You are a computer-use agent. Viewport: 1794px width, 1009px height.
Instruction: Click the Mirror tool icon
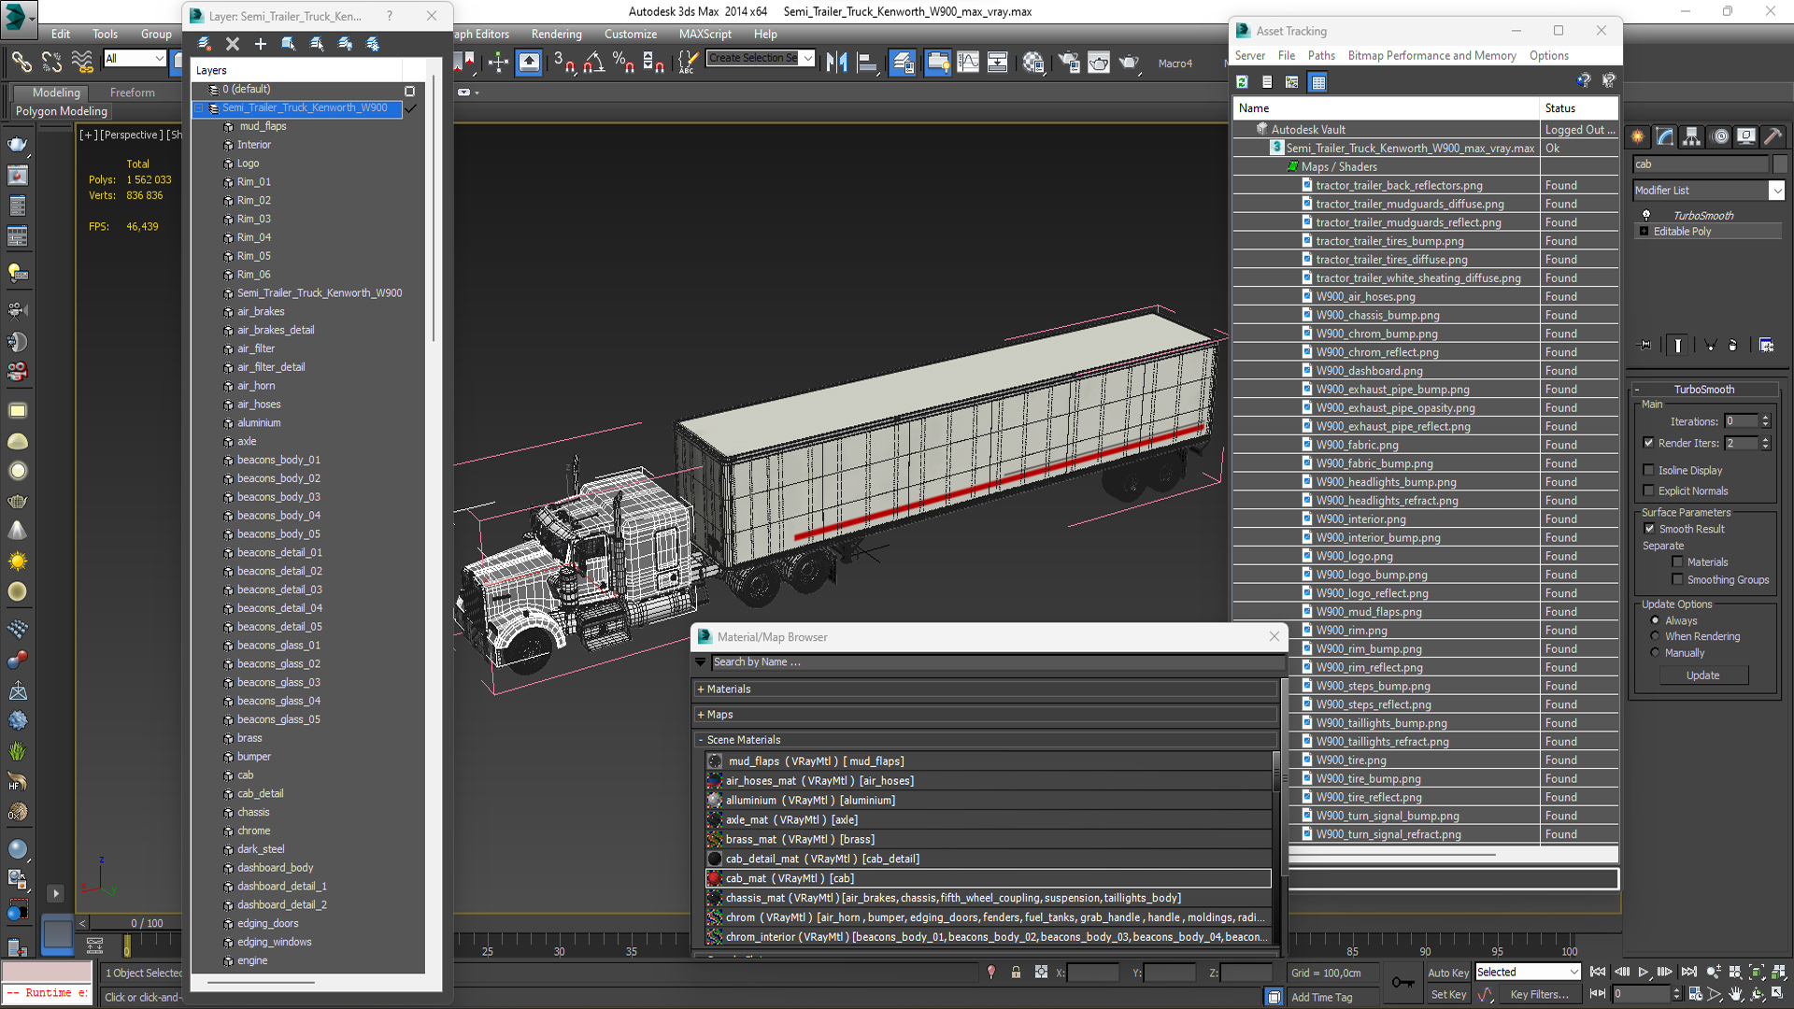836,63
